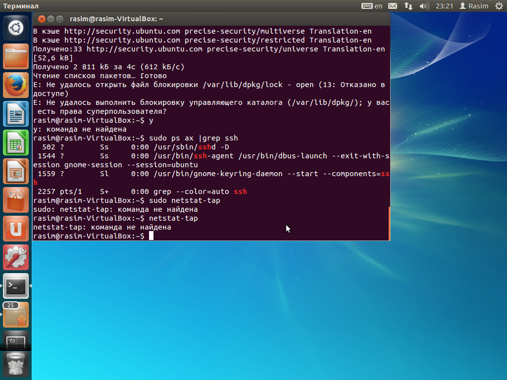
Task: Click the text 'Чтение списков пакетов… Готово'
Action: [100, 76]
